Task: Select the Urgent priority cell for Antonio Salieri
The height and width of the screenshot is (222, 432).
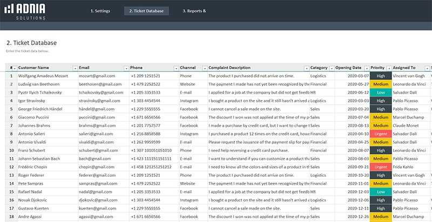Action: pyautogui.click(x=381, y=133)
